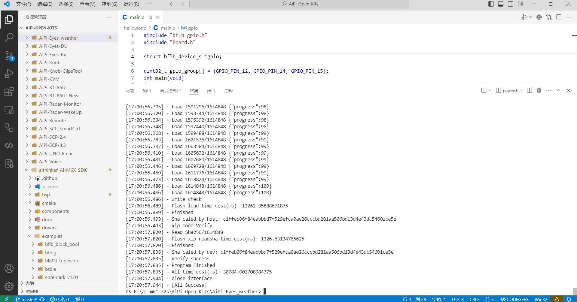
Task: Split the terminal panel
Action: point(530,90)
